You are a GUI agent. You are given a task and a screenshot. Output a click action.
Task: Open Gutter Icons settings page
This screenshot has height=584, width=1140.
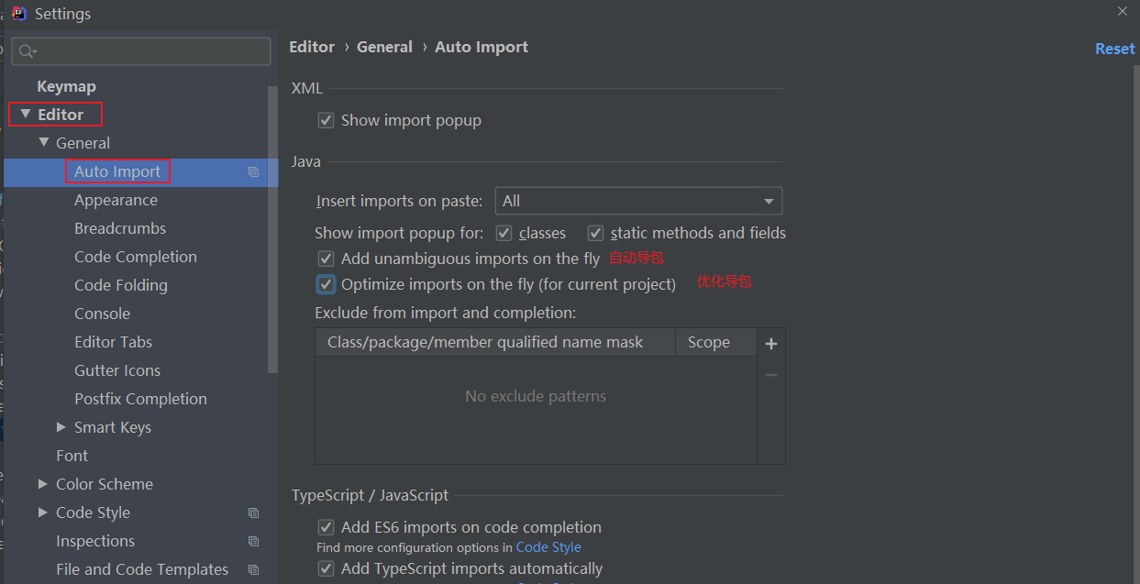[117, 370]
